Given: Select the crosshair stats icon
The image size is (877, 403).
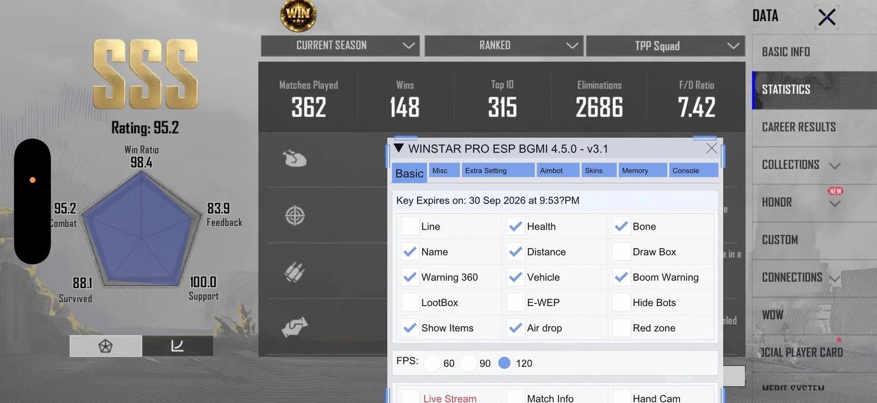Looking at the screenshot, I should click(295, 215).
